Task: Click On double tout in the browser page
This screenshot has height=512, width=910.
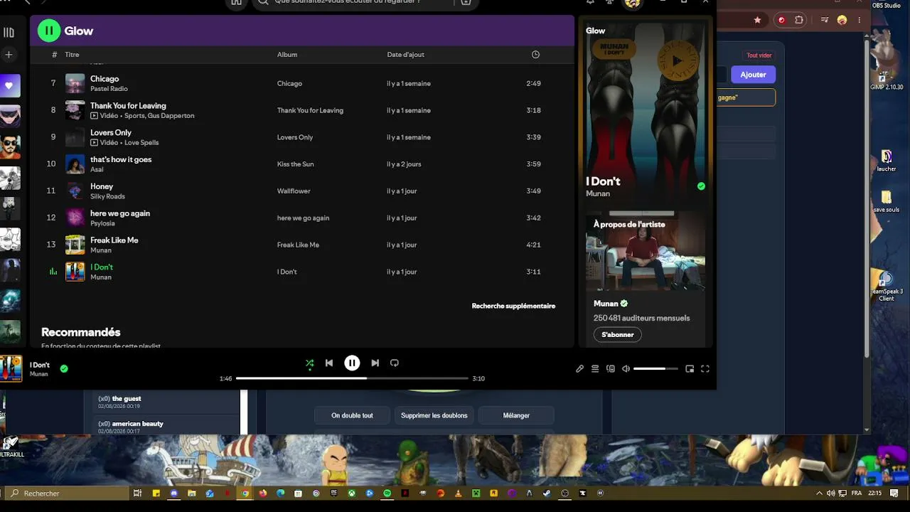Action: coord(352,415)
